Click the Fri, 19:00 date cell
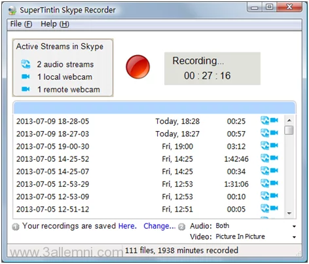The width and height of the screenshot is (309, 264). [x=177, y=146]
